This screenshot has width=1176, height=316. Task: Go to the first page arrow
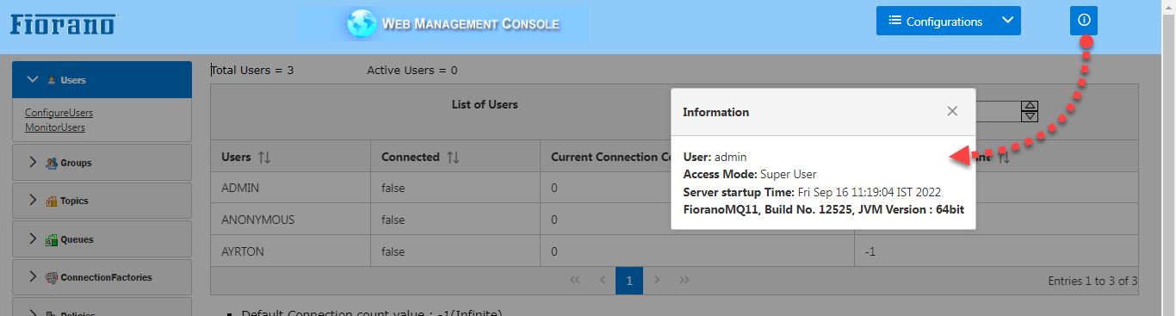point(575,281)
